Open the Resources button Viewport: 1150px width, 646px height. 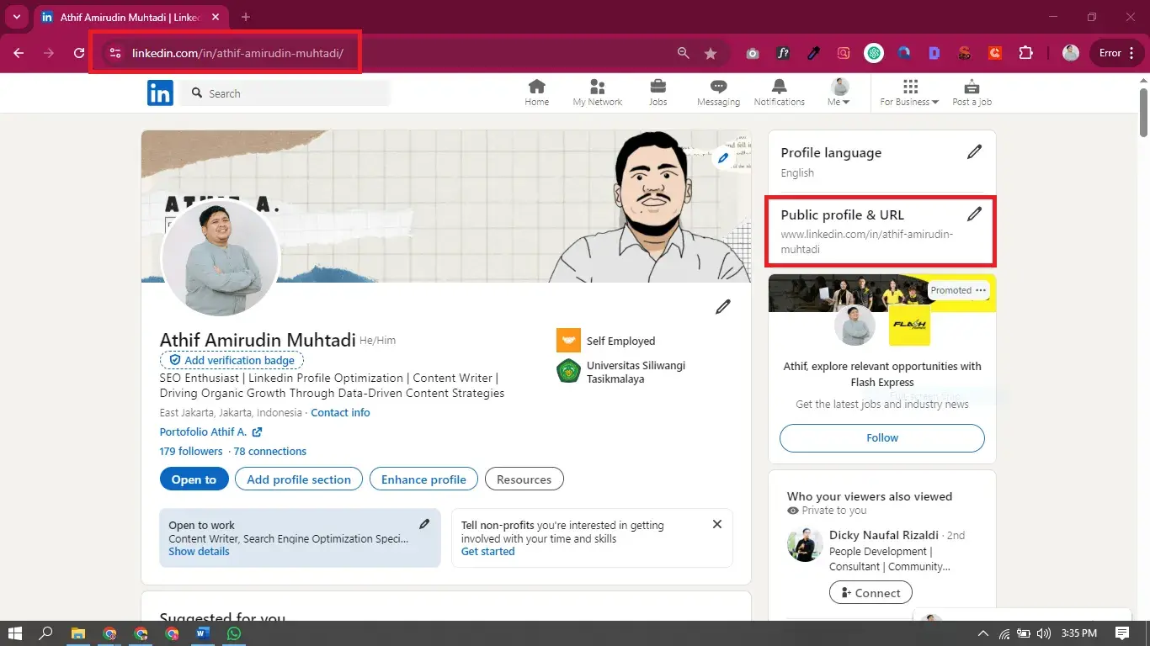click(524, 479)
